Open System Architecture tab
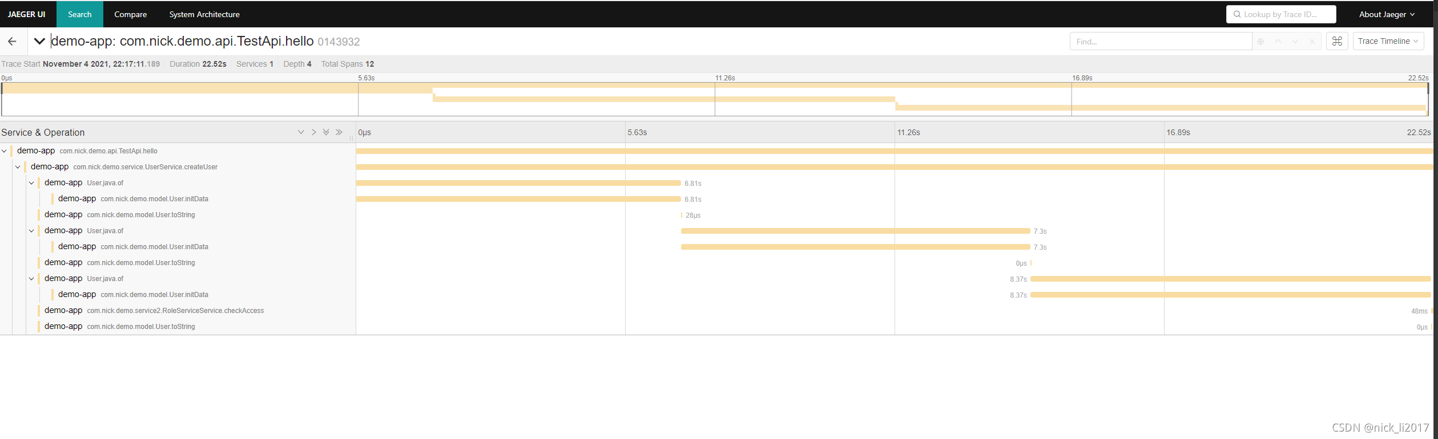 (x=204, y=14)
